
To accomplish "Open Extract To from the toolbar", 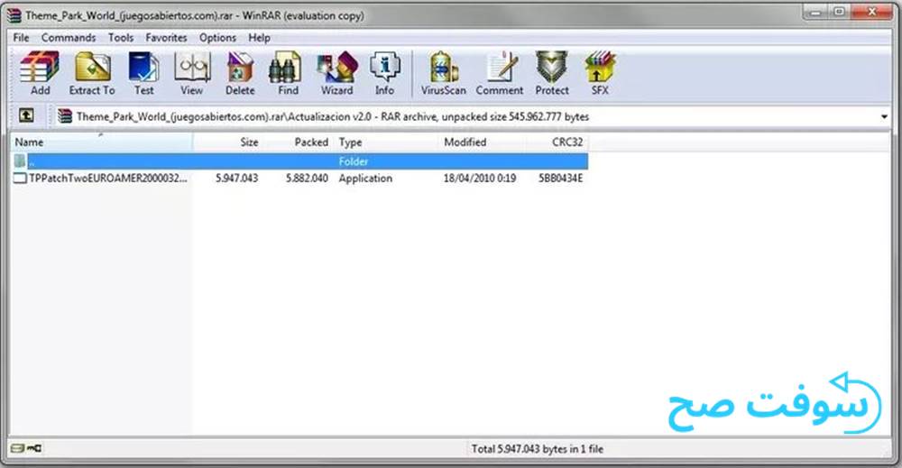I will pos(92,73).
